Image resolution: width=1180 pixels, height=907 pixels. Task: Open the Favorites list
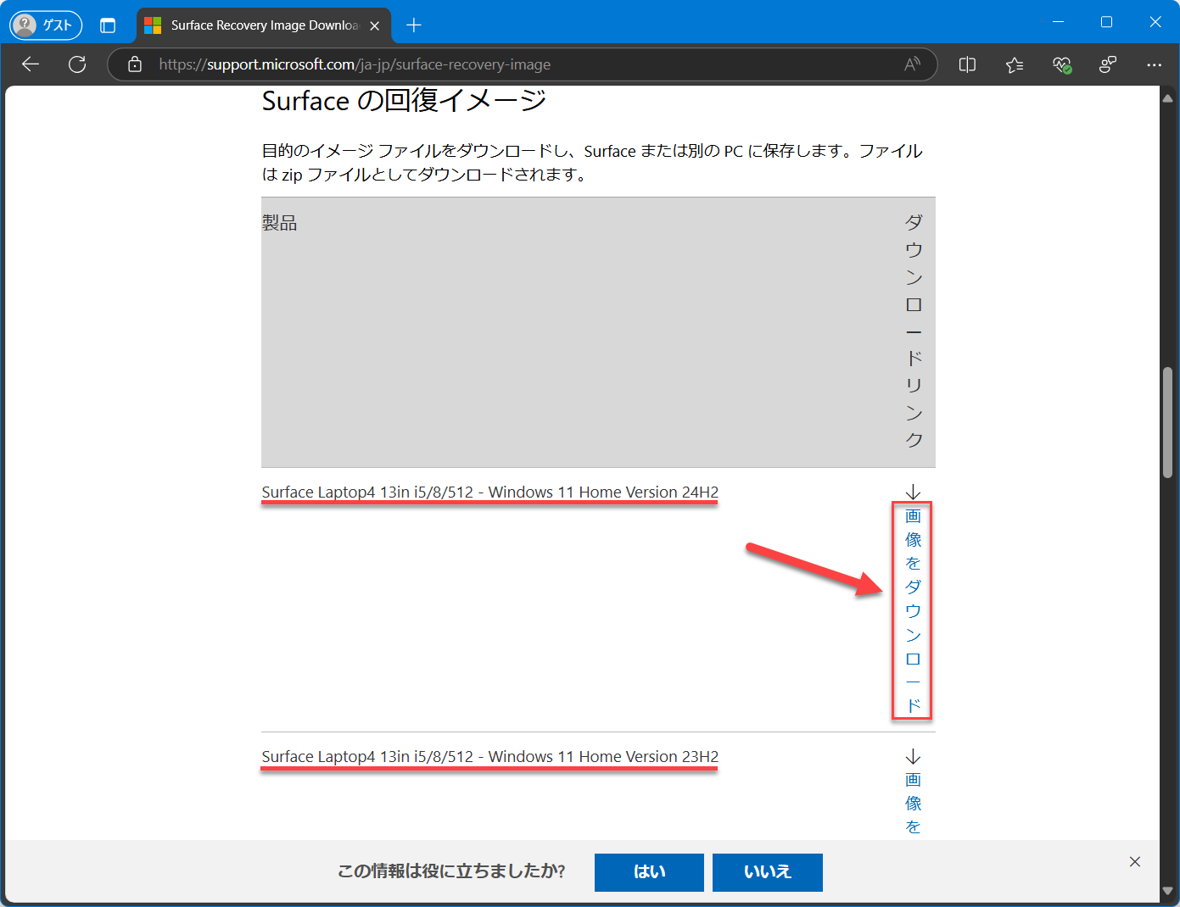click(x=1014, y=64)
